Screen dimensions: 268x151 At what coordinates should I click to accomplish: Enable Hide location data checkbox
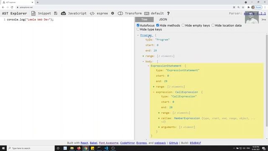click(213, 25)
